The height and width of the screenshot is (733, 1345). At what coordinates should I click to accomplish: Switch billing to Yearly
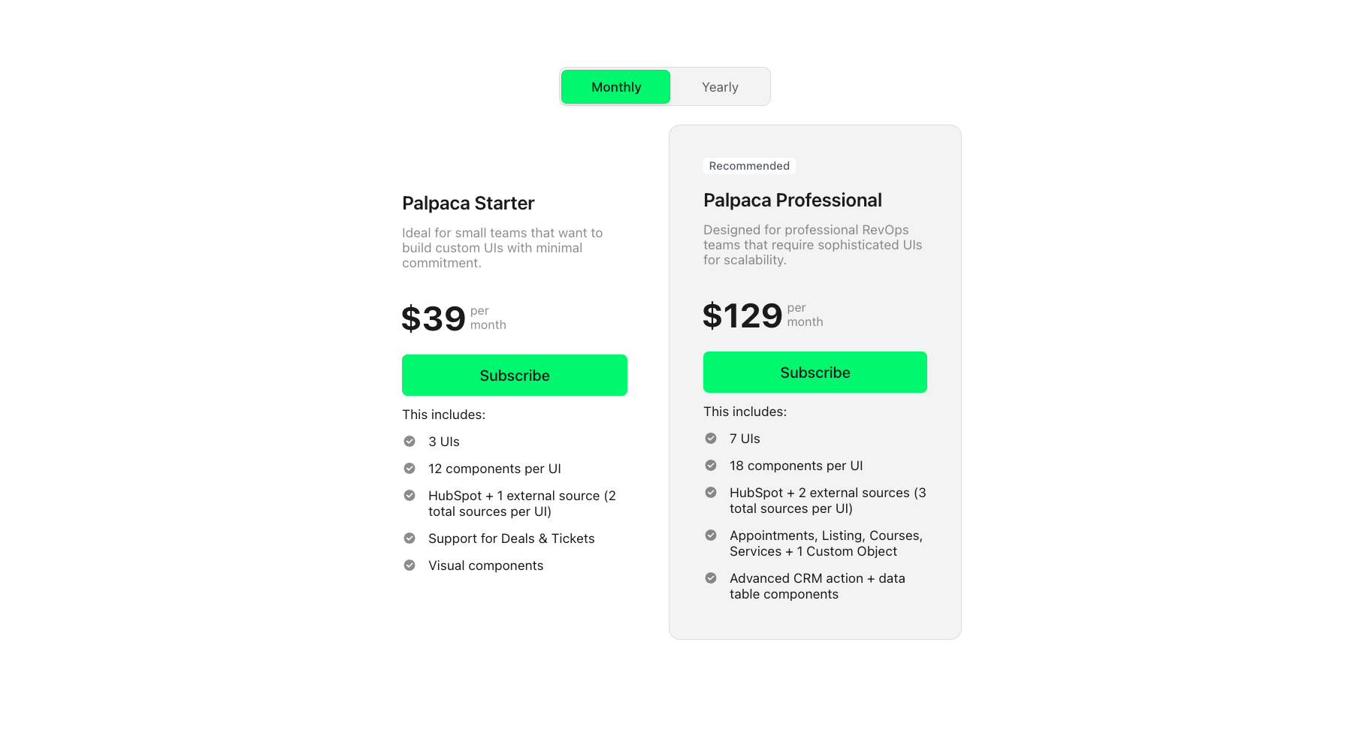720,87
